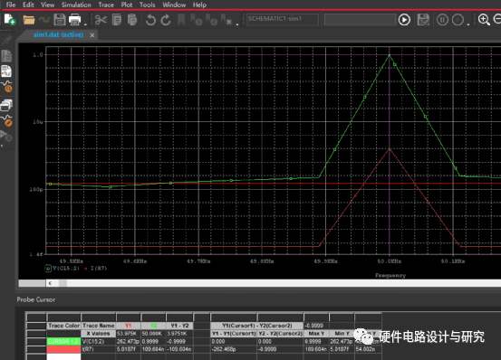Viewport: 501px width, 360px height.
Task: Run simulation with the play button
Action: point(404,20)
